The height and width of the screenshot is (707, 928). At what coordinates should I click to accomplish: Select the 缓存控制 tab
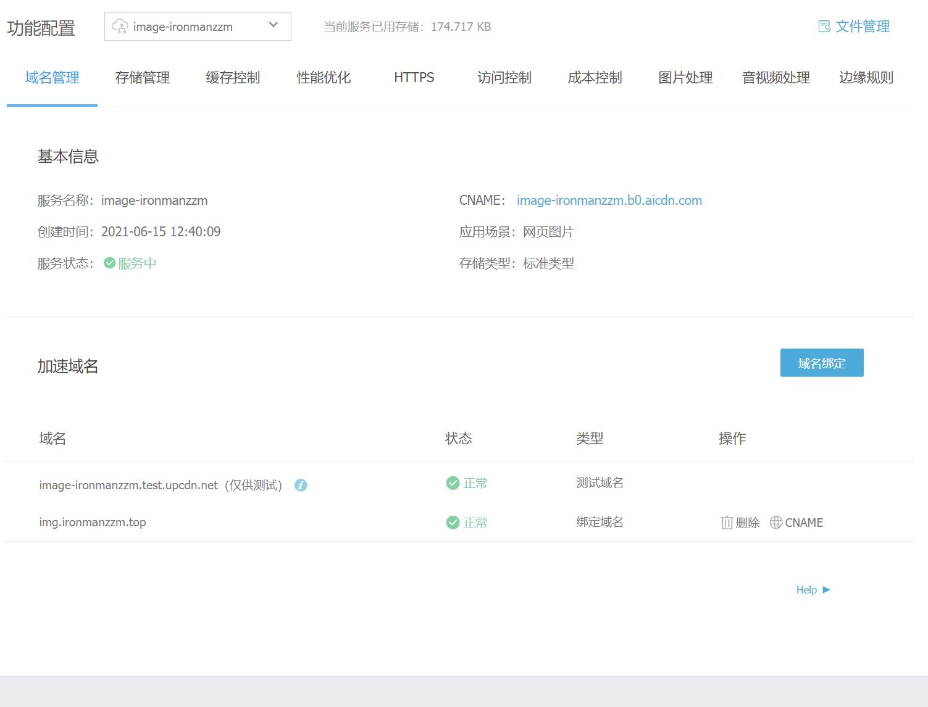pyautogui.click(x=233, y=78)
